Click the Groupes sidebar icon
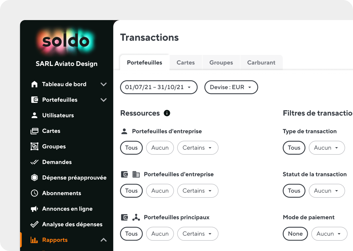353x251 pixels. coord(34,147)
